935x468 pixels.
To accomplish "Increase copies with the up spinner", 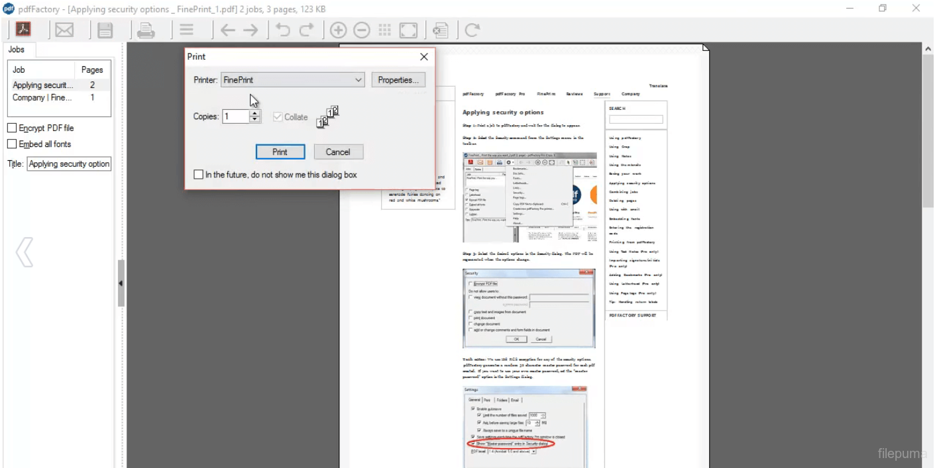I will (255, 113).
